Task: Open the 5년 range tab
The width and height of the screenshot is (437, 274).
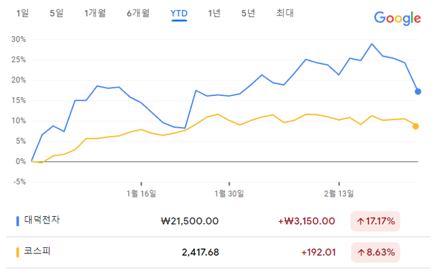Action: (x=248, y=13)
